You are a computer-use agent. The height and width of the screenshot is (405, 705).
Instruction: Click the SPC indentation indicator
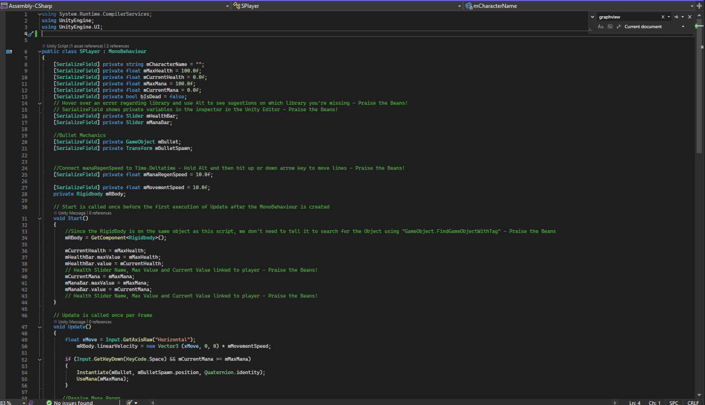[x=674, y=403]
